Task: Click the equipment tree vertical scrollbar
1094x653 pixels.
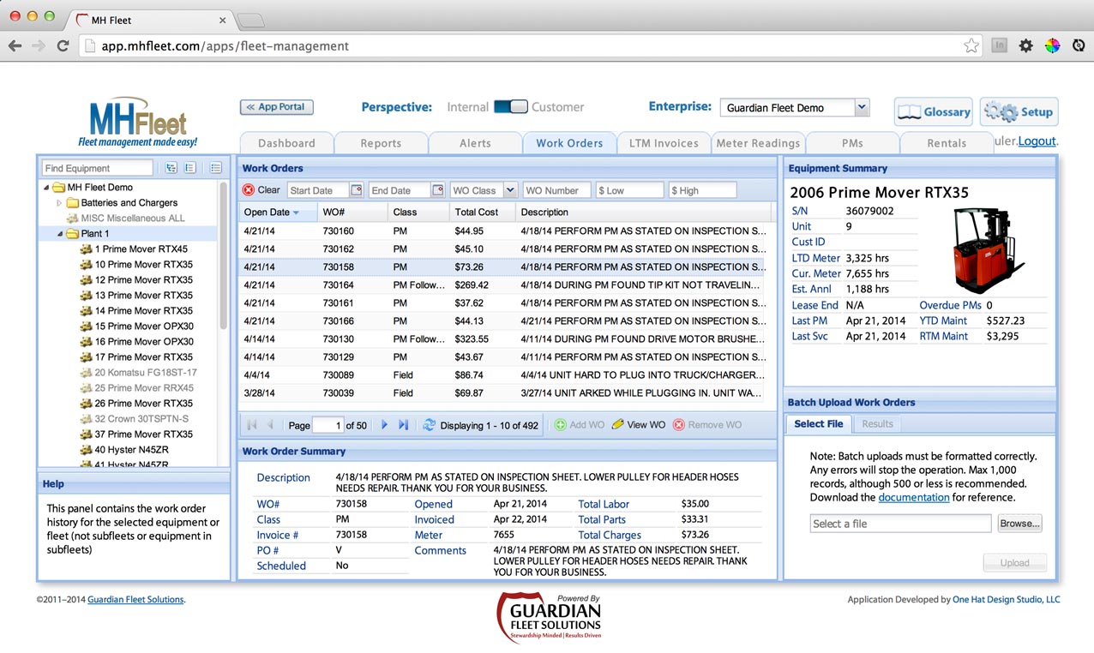Action: click(224, 257)
